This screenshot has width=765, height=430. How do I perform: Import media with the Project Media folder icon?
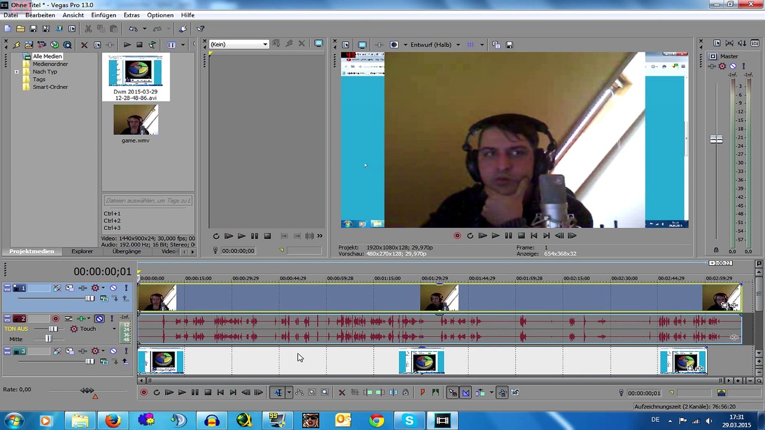29,45
